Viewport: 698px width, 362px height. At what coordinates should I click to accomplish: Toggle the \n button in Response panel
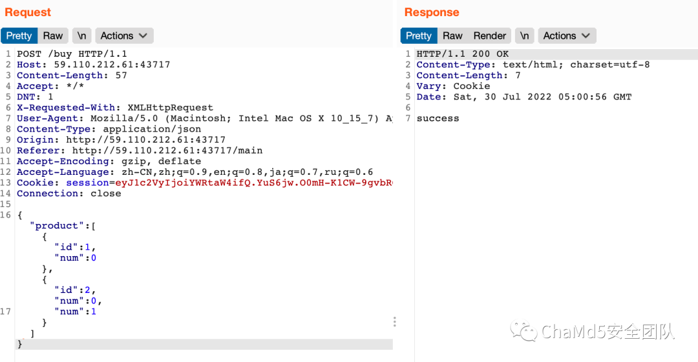point(524,35)
